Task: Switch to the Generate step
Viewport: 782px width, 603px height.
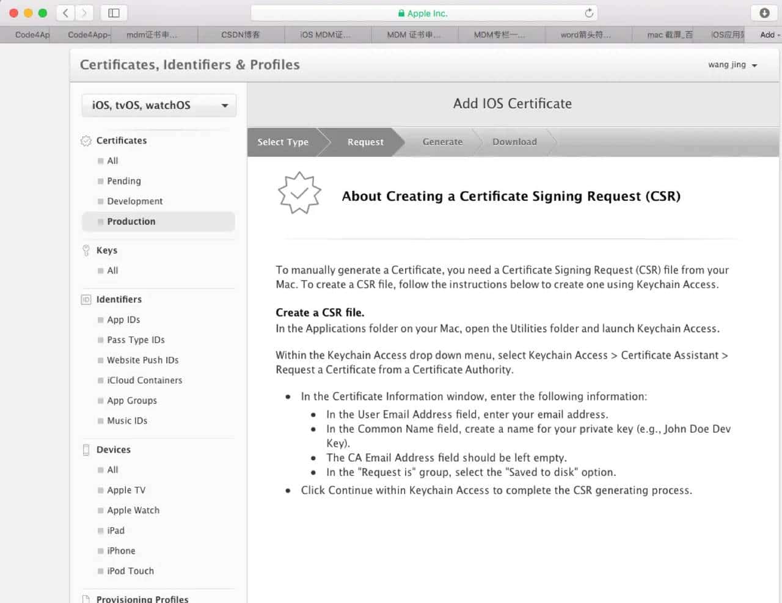Action: 442,142
